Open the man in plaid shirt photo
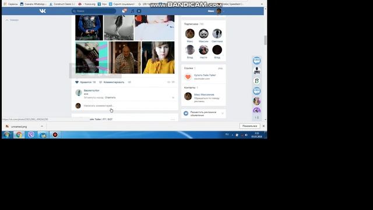The height and width of the screenshot is (210, 373). point(125,57)
